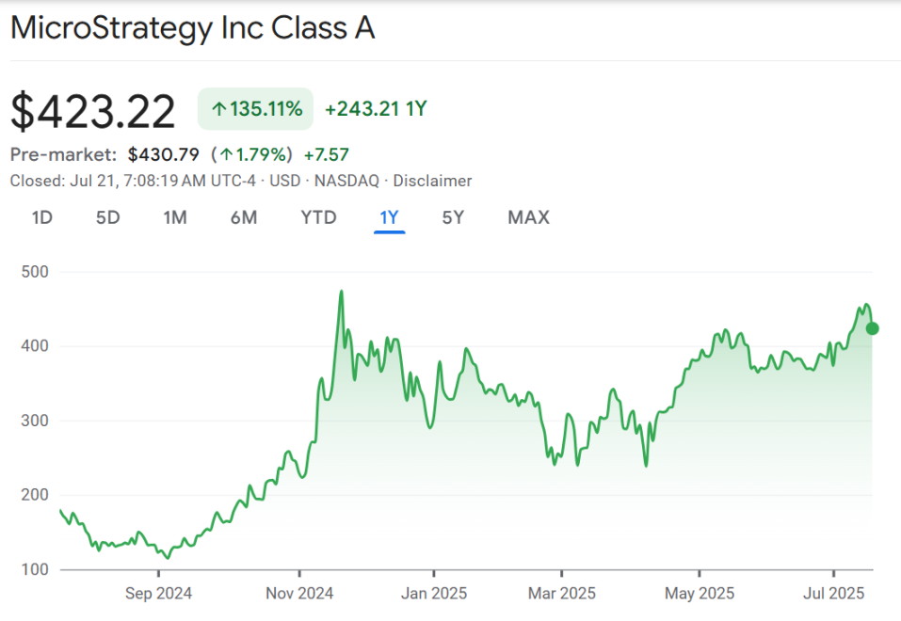This screenshot has width=901, height=621.
Task: Show the MAX price history
Action: (x=527, y=217)
